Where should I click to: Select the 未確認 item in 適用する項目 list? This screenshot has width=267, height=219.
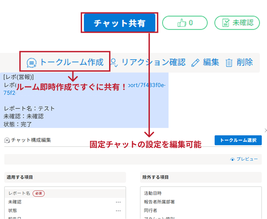[15, 202]
